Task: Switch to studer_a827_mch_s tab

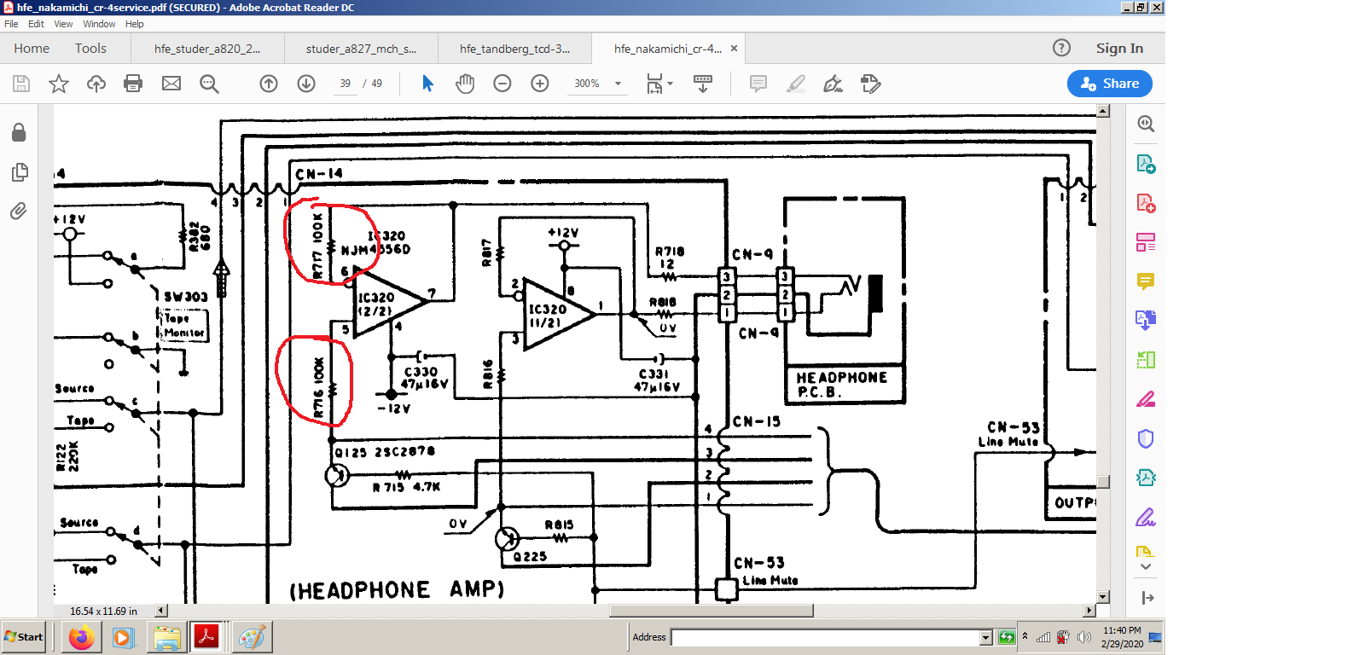Action: (x=361, y=49)
